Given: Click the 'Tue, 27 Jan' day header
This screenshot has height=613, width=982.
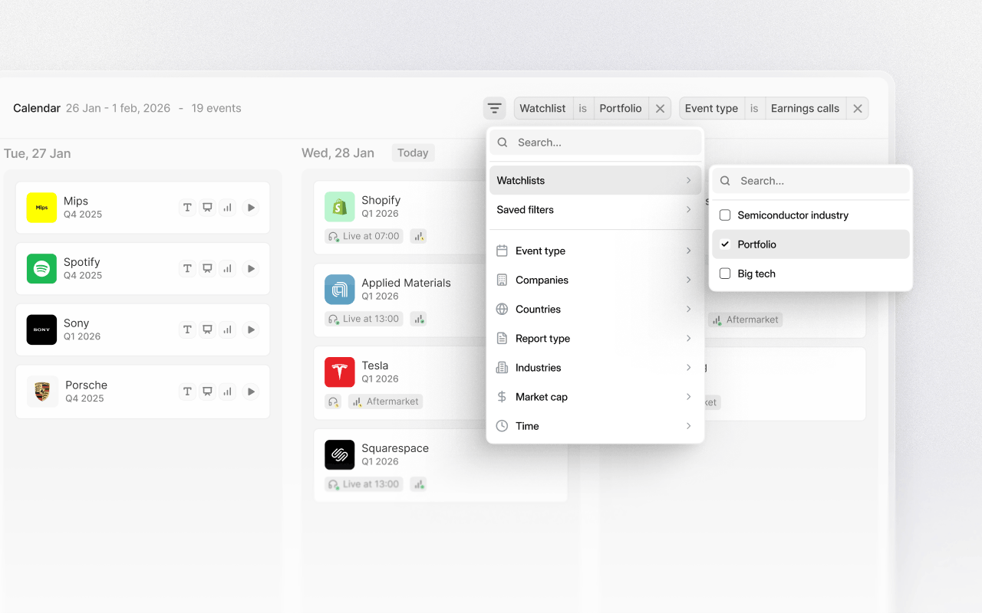Looking at the screenshot, I should coord(37,153).
